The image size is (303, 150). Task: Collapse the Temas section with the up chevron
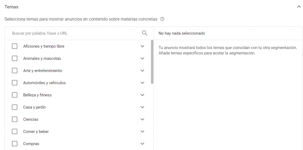point(299,7)
